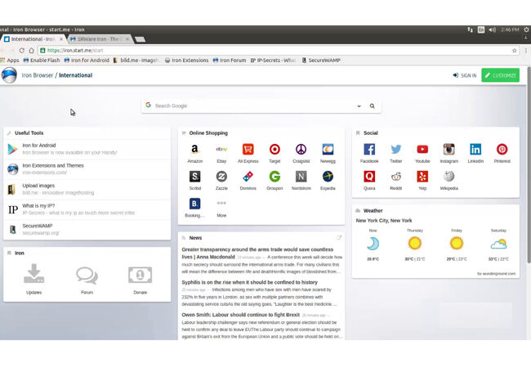The image size is (531, 368).
Task: Open the SecureWAMP bookmark
Action: pos(321,61)
